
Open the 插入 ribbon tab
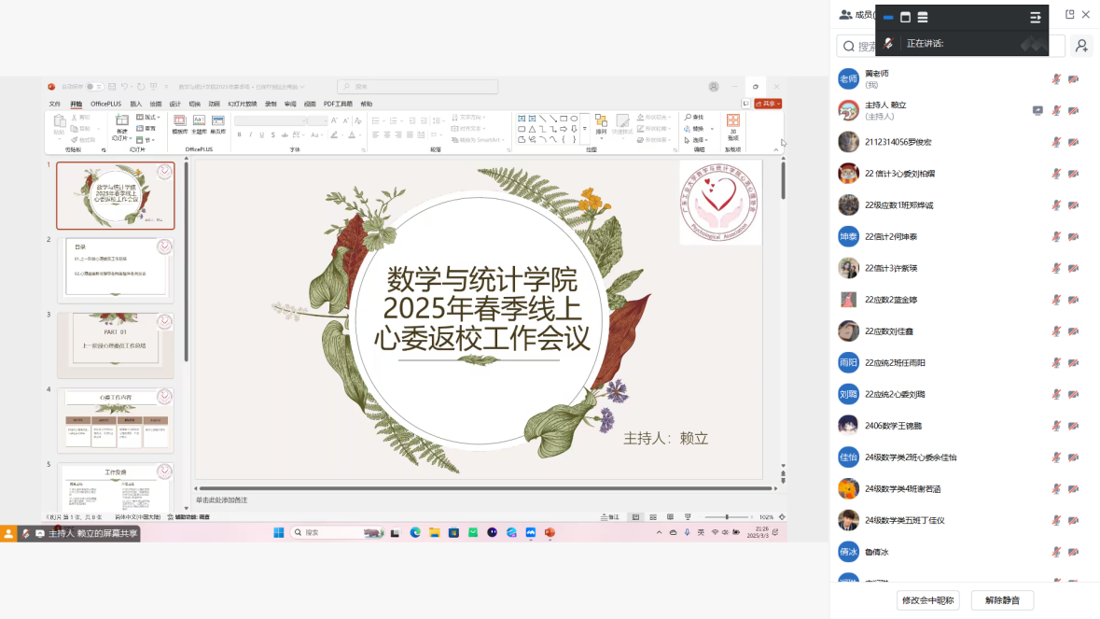(x=136, y=104)
